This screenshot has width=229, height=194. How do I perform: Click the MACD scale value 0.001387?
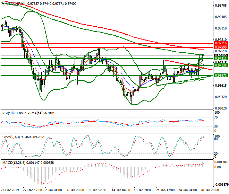(221, 162)
